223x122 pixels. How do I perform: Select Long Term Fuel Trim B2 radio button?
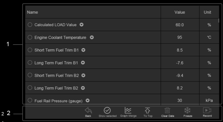[x=30, y=88]
